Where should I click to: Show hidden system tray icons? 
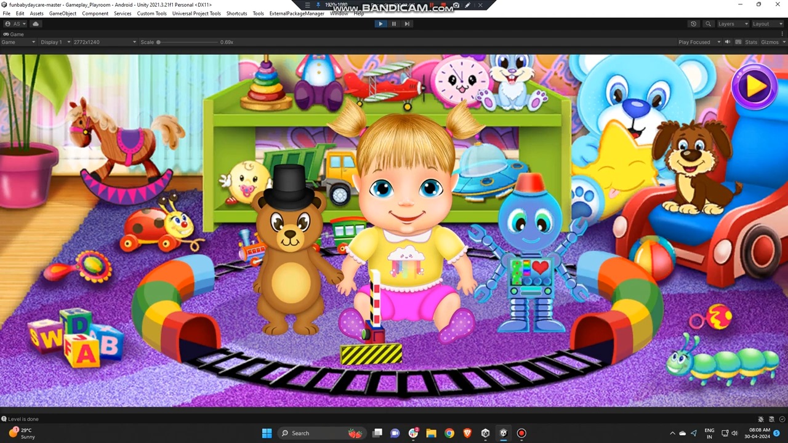tap(673, 433)
